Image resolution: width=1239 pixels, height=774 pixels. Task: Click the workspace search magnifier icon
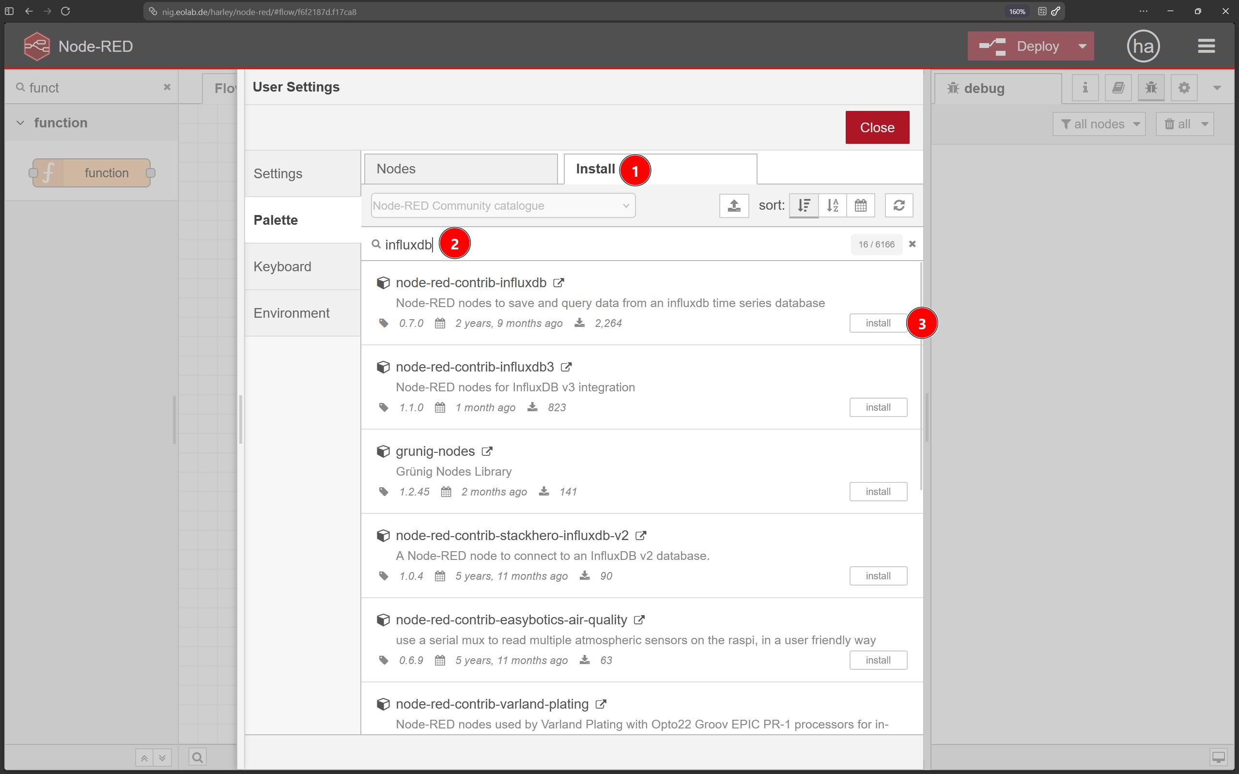[198, 757]
